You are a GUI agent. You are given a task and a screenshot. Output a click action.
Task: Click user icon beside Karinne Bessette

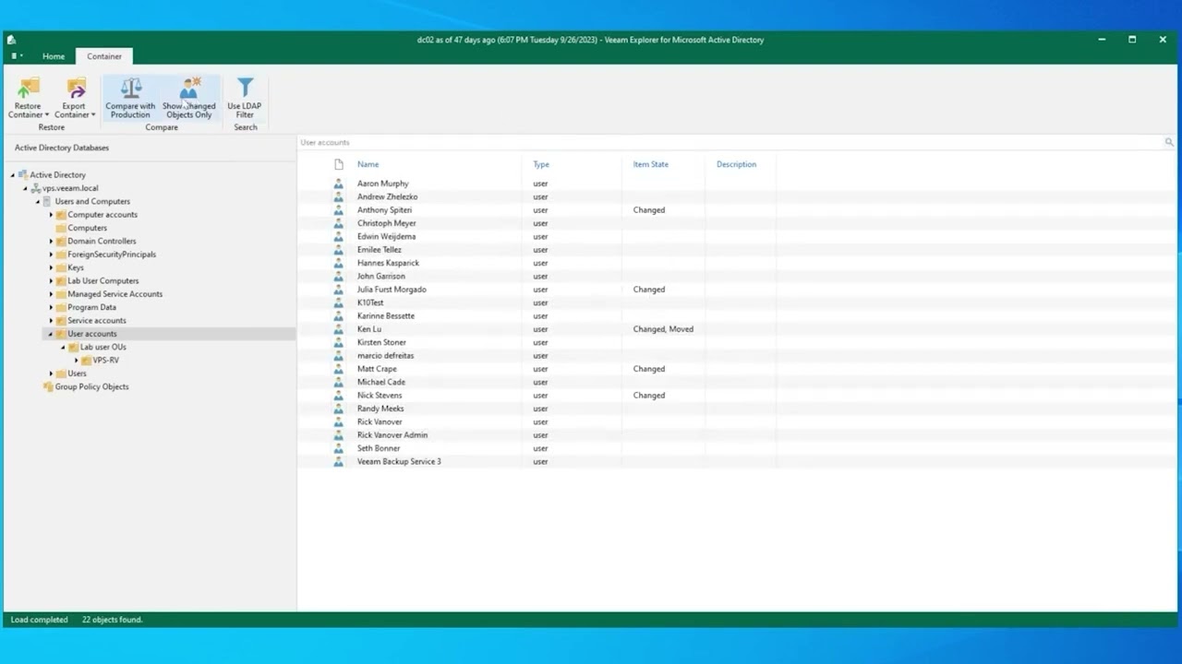(338, 315)
